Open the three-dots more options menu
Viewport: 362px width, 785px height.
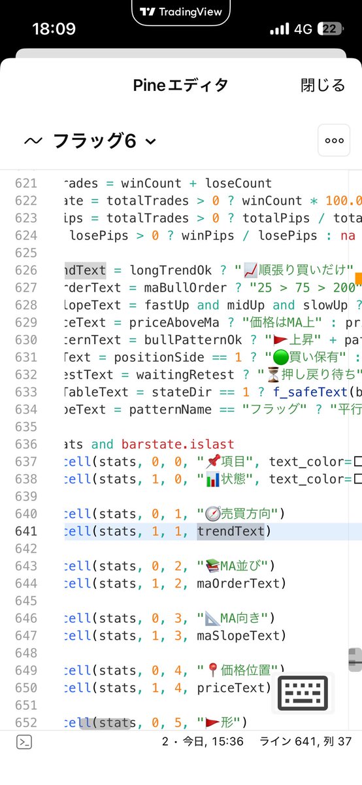click(334, 140)
